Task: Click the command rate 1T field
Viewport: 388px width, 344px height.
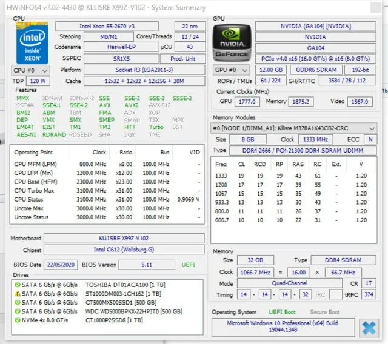Action: pos(369,283)
